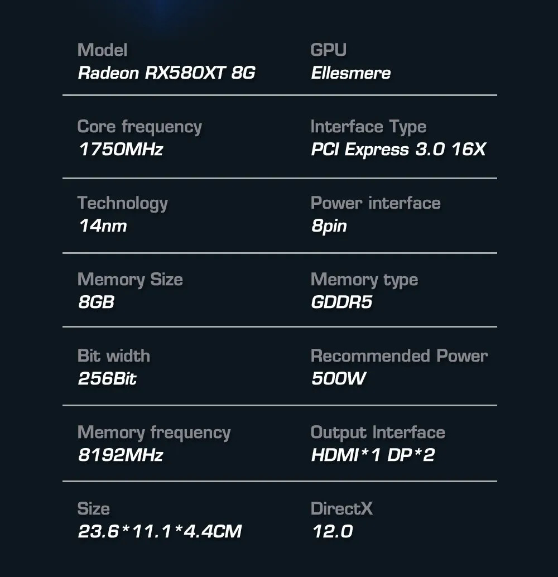Select the Ellesmere GPU value
This screenshot has height=577, width=558.
(x=351, y=73)
